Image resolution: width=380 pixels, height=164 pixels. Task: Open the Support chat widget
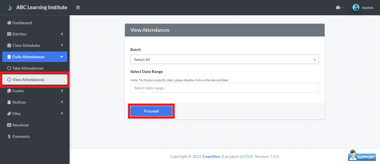[x=362, y=156]
